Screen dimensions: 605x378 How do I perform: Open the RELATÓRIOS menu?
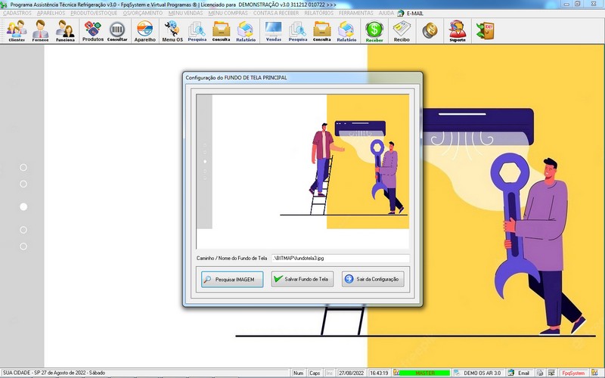pos(318,13)
